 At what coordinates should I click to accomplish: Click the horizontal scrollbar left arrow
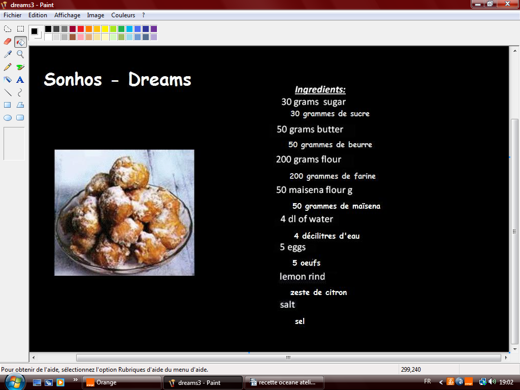[34, 357]
